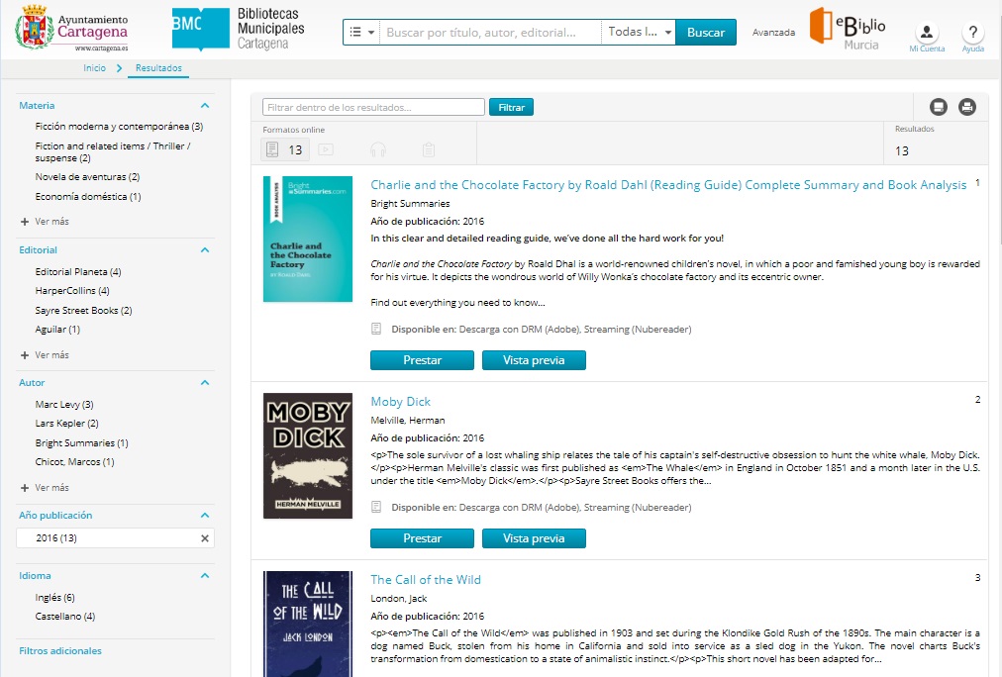Image resolution: width=1002 pixels, height=677 pixels.
Task: Filter by Editorial Planeta
Action: pos(77,272)
